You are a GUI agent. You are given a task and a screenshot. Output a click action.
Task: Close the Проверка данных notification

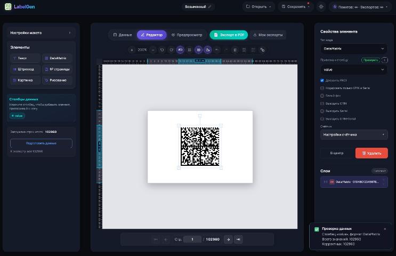click(x=385, y=229)
